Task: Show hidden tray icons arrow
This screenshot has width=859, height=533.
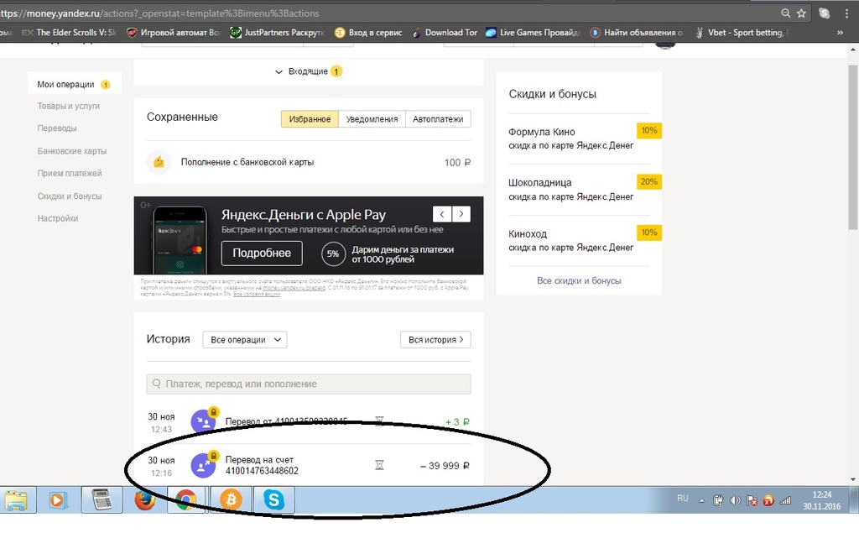Action: 701,500
